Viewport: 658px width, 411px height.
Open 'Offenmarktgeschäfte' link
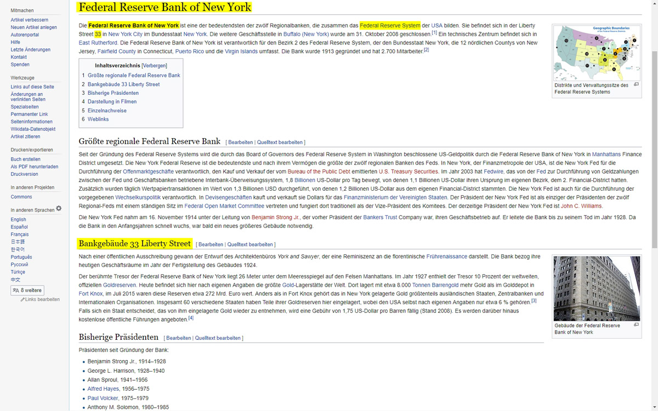click(150, 172)
